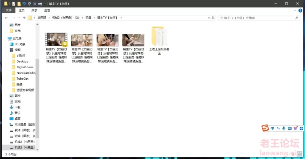
Task: Expand the chevron after 此电脑 breadcrumb
Action: tap(49, 17)
